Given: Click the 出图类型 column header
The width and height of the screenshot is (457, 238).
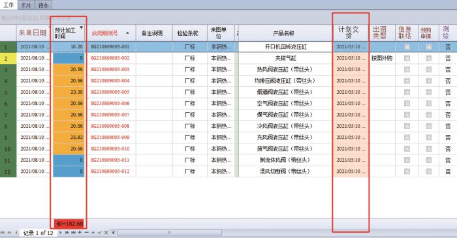Looking at the screenshot, I should (382, 33).
